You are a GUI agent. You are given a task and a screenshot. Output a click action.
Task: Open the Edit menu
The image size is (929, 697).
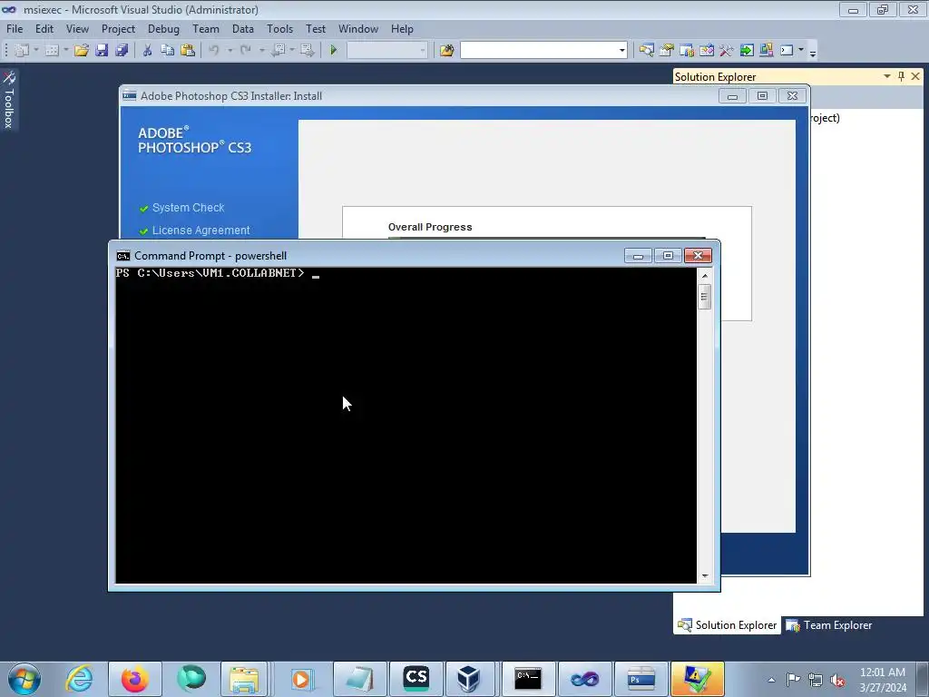pyautogui.click(x=44, y=28)
